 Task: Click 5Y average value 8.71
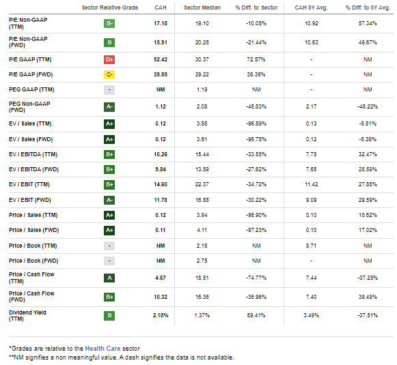(311, 246)
